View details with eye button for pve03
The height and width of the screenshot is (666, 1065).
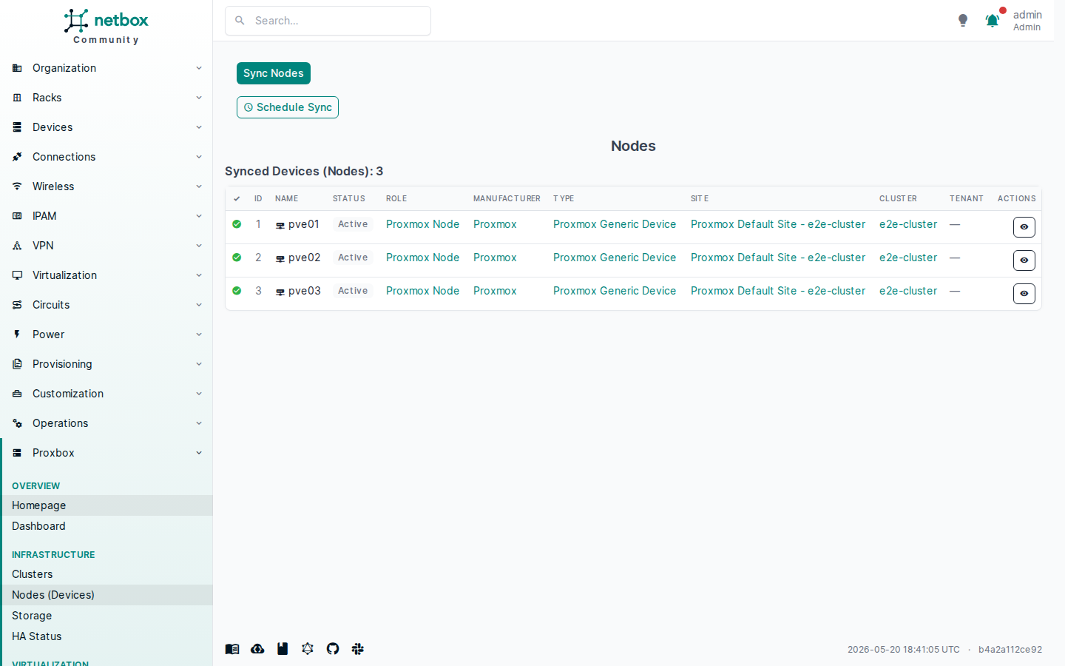pyautogui.click(x=1024, y=294)
